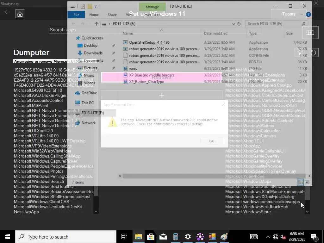Select Microsoft.Windows.Photos in left list
This screenshot has width=324, height=243.
pyautogui.click(x=39, y=171)
